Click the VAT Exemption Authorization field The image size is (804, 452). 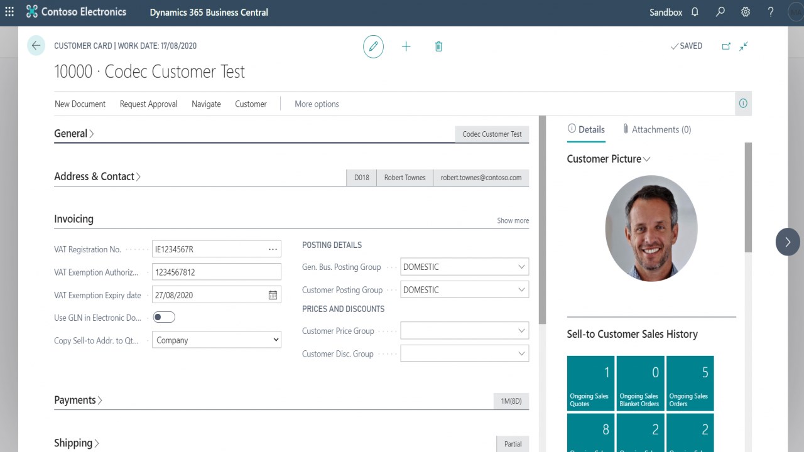click(217, 272)
